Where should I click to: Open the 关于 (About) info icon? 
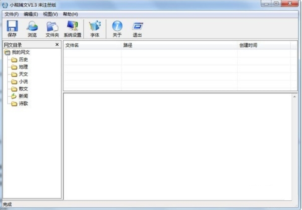(x=117, y=26)
